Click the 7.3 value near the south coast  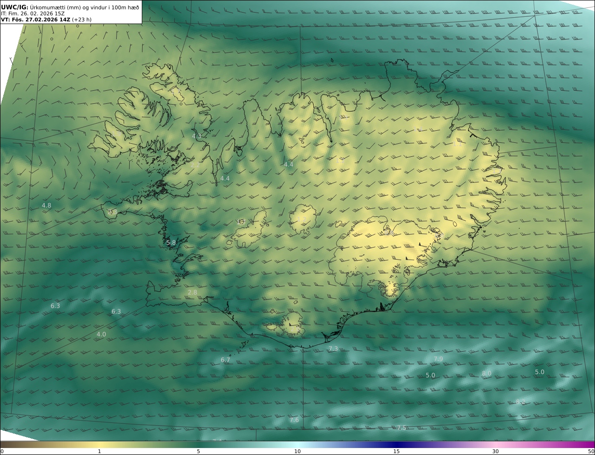pyautogui.click(x=333, y=348)
